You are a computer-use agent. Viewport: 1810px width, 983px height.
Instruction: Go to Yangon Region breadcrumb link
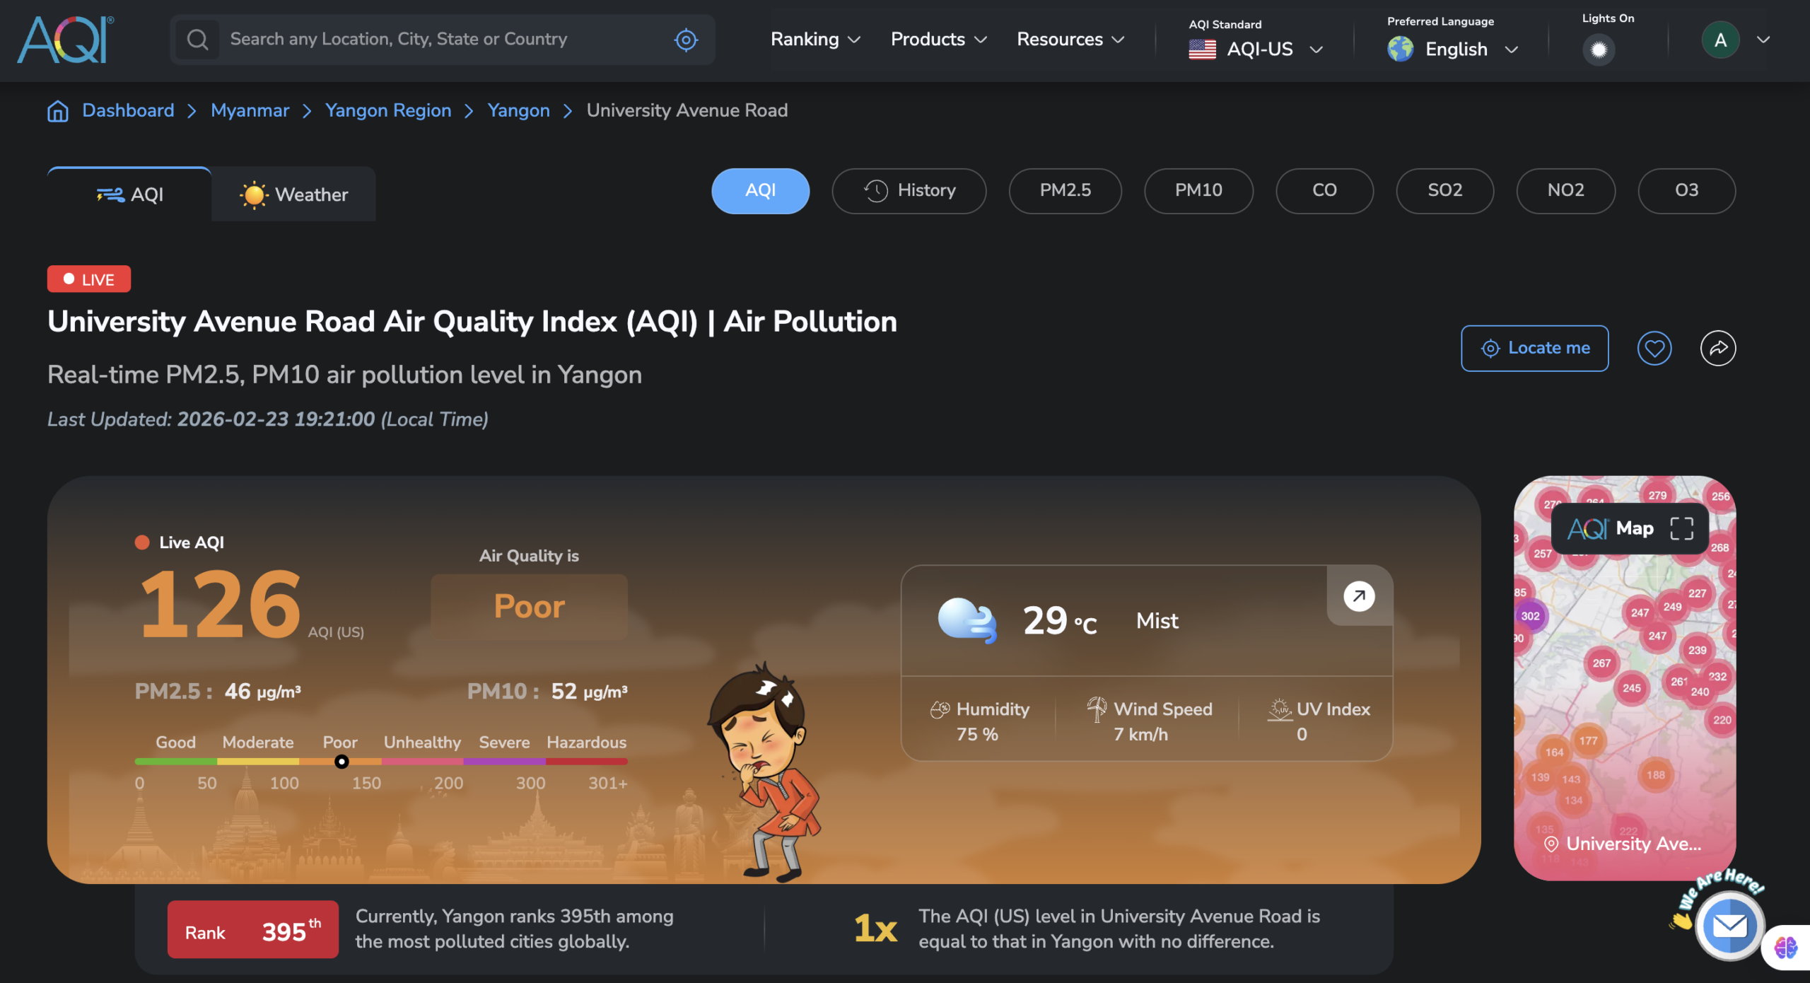coord(387,110)
